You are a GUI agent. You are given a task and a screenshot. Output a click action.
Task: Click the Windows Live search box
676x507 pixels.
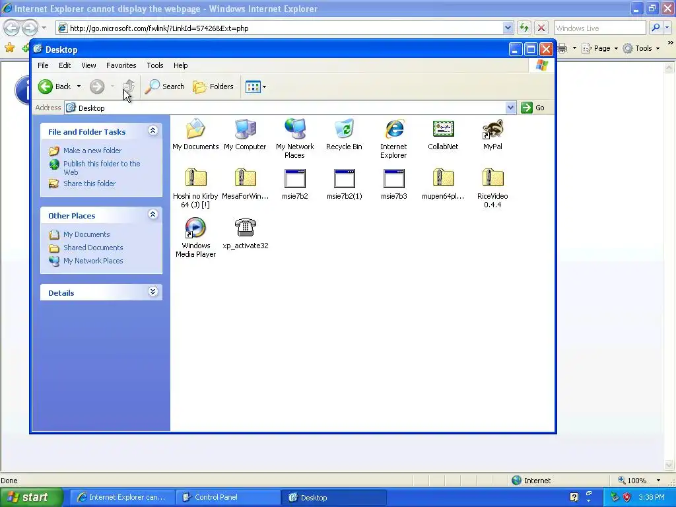point(599,28)
